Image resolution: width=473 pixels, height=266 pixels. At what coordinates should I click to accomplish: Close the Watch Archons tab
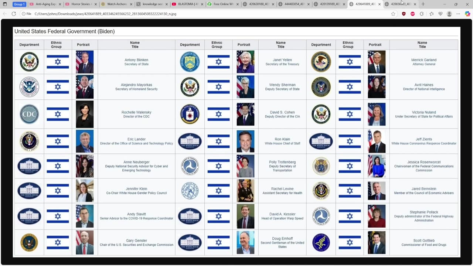131,4
